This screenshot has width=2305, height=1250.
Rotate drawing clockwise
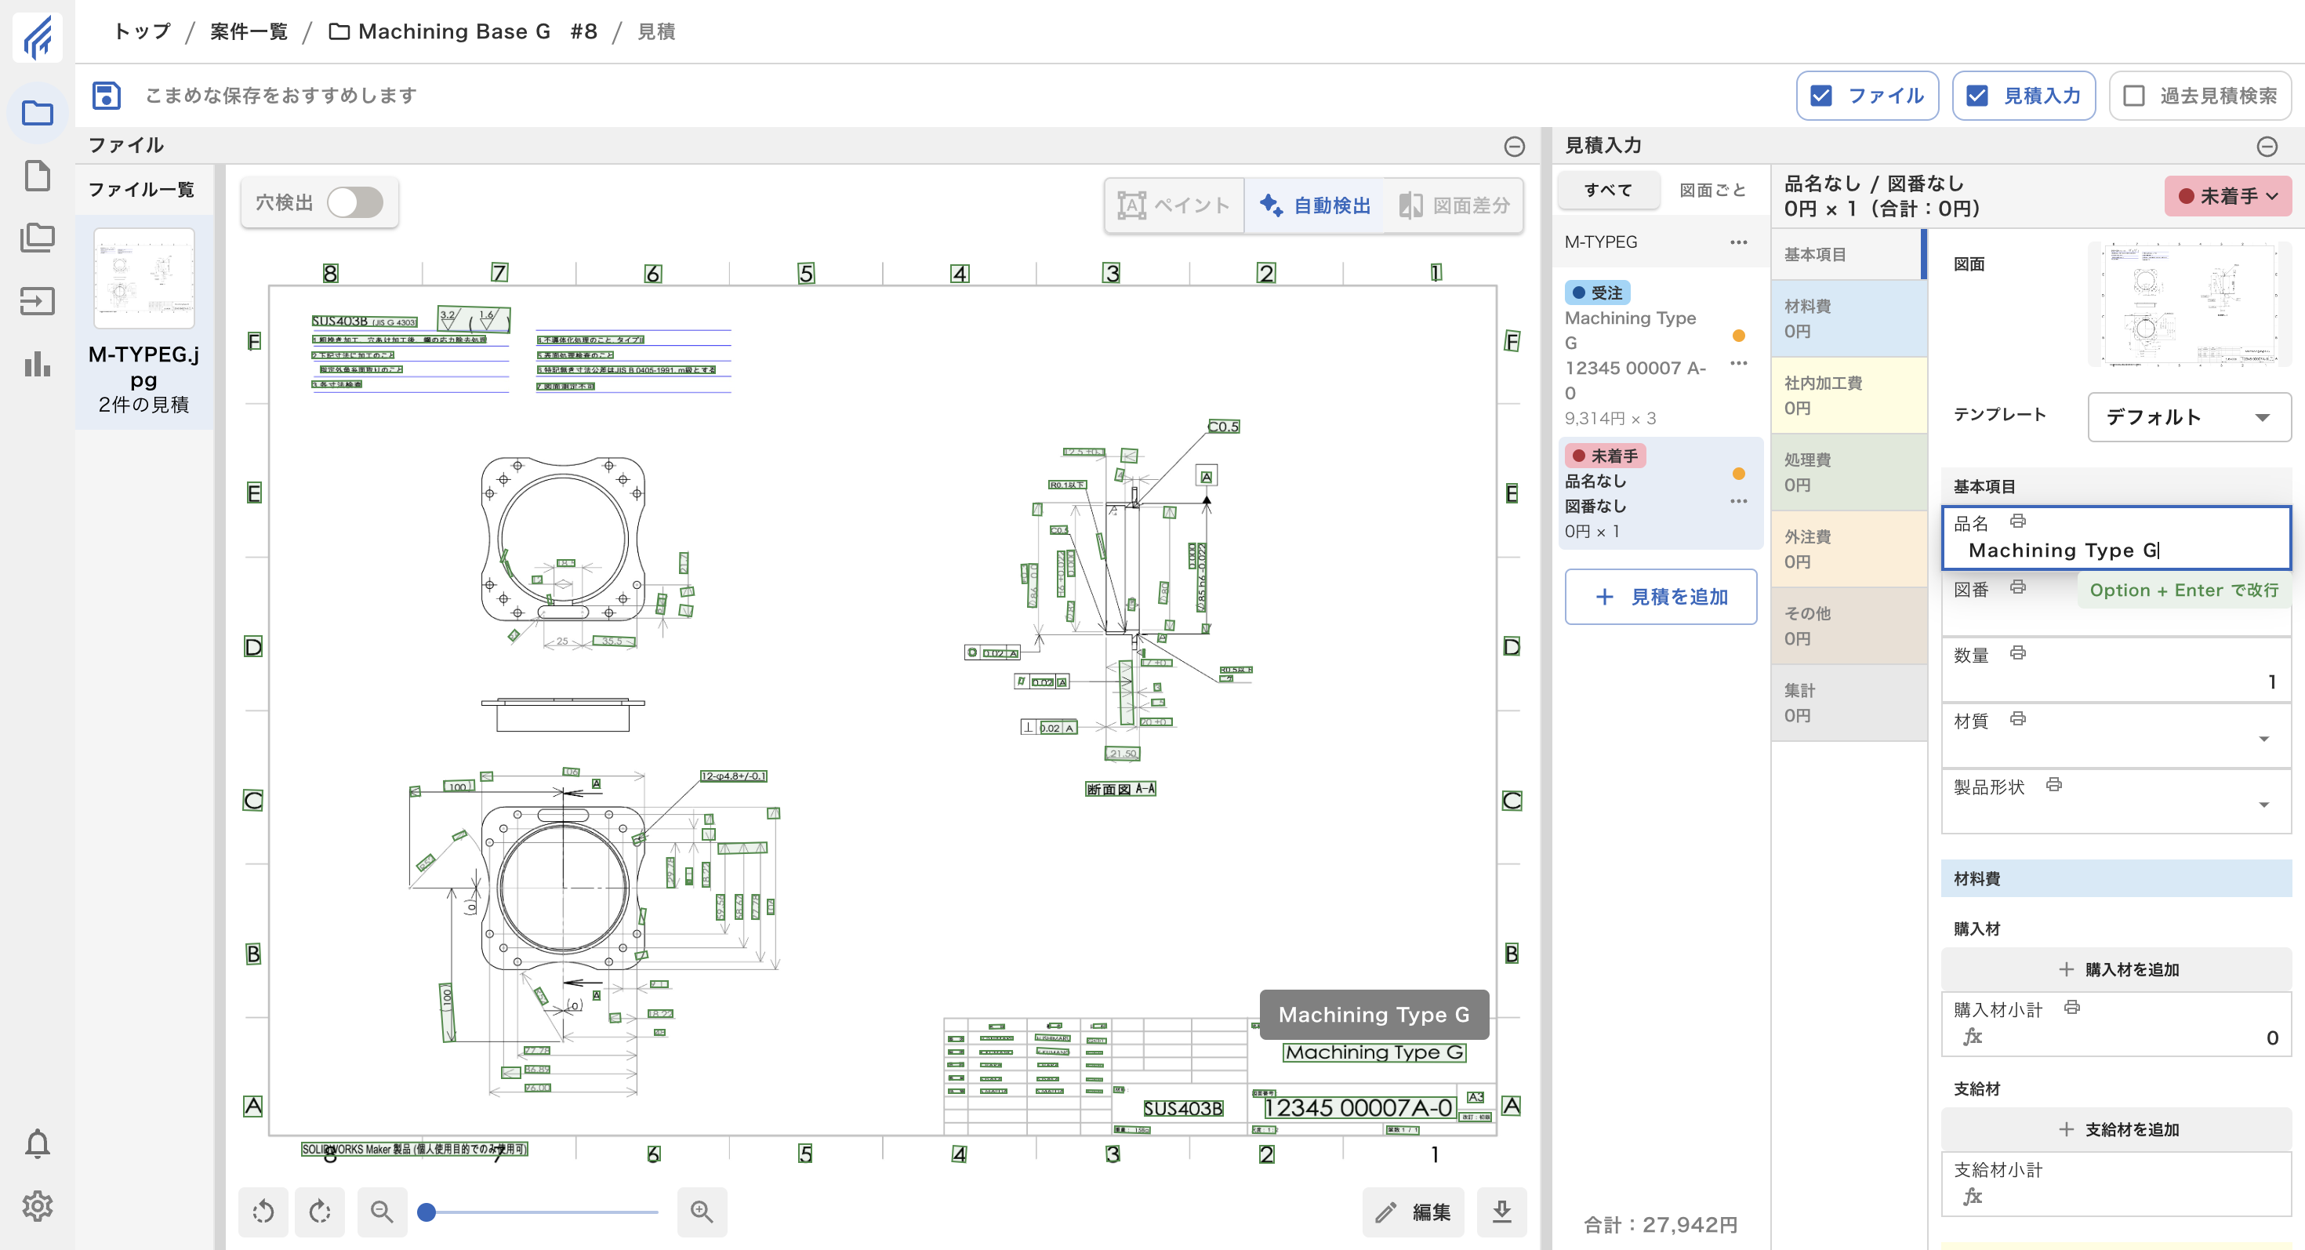319,1212
